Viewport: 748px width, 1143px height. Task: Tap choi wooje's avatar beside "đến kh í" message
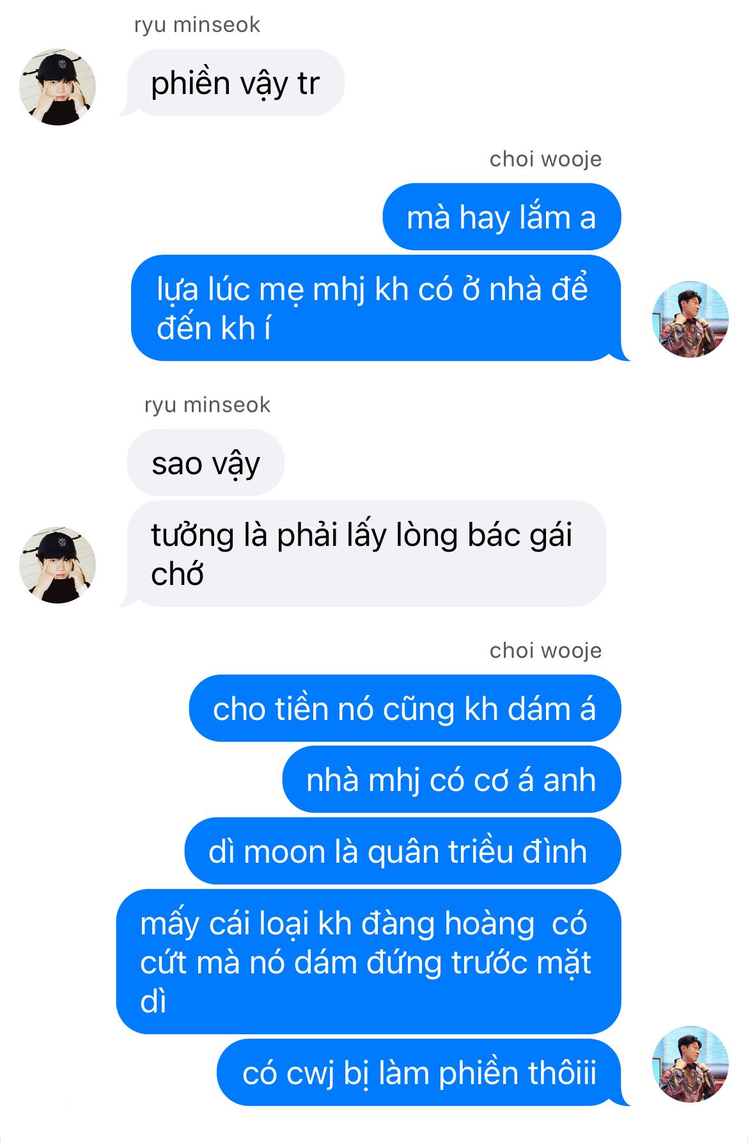click(x=690, y=319)
